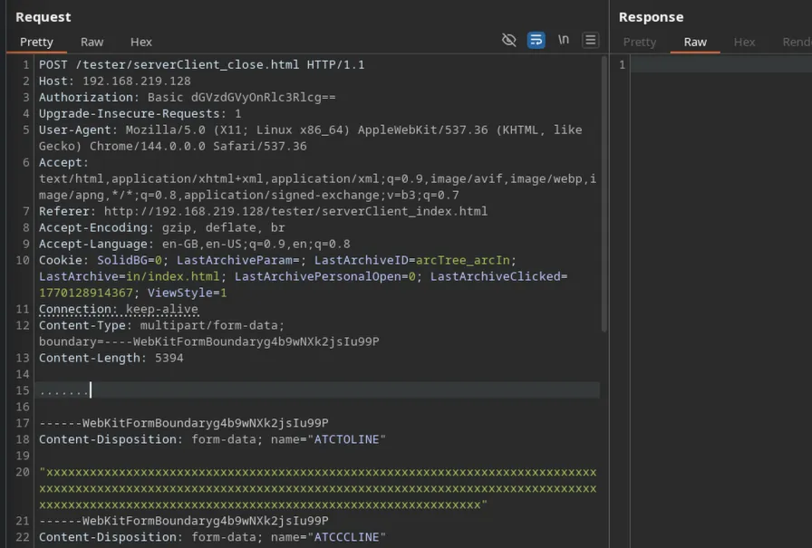The height and width of the screenshot is (548, 812).
Task: Click the Accept-Encoding: gzip, deflate, br line
Action: 161,227
